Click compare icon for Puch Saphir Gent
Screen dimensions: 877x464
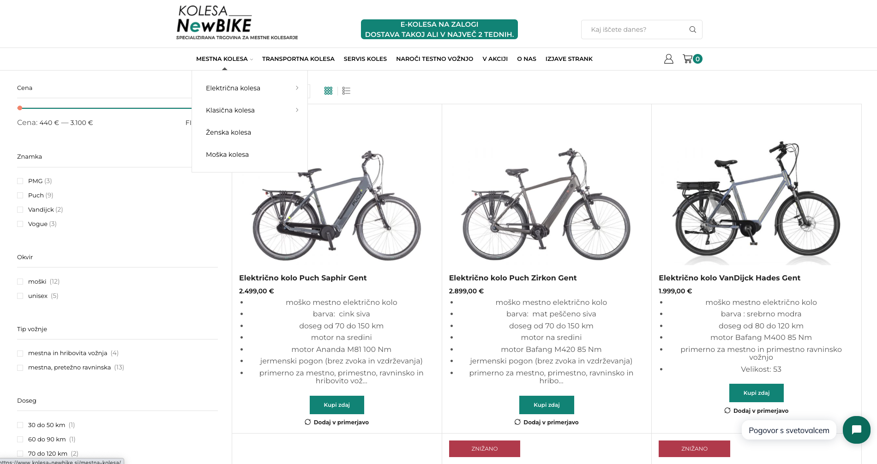click(308, 422)
